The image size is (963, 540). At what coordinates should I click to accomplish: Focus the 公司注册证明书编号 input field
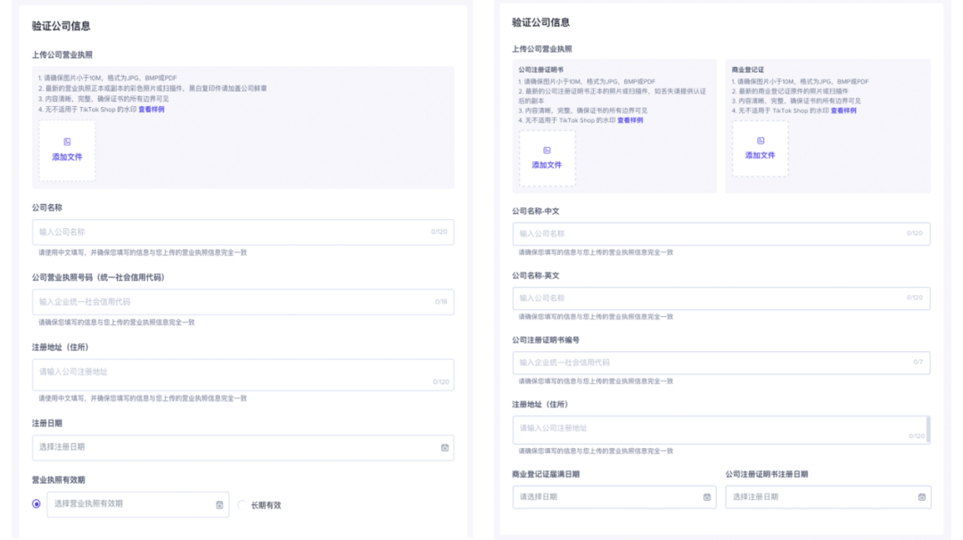713,363
